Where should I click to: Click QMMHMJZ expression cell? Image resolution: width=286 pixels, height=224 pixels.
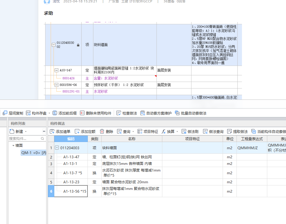pyautogui.click(x=252, y=148)
